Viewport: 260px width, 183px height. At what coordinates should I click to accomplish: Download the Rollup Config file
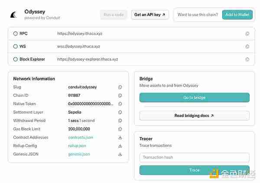coord(120,146)
